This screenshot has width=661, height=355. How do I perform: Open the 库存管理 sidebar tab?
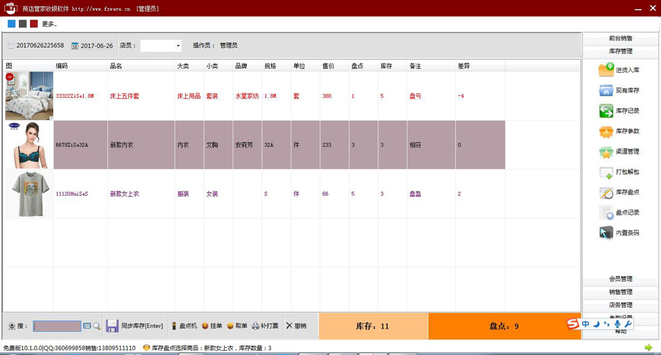620,51
